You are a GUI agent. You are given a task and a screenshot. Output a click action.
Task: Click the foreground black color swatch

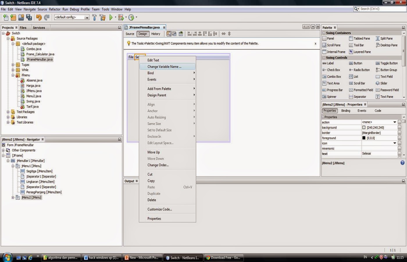pyautogui.click(x=364, y=138)
